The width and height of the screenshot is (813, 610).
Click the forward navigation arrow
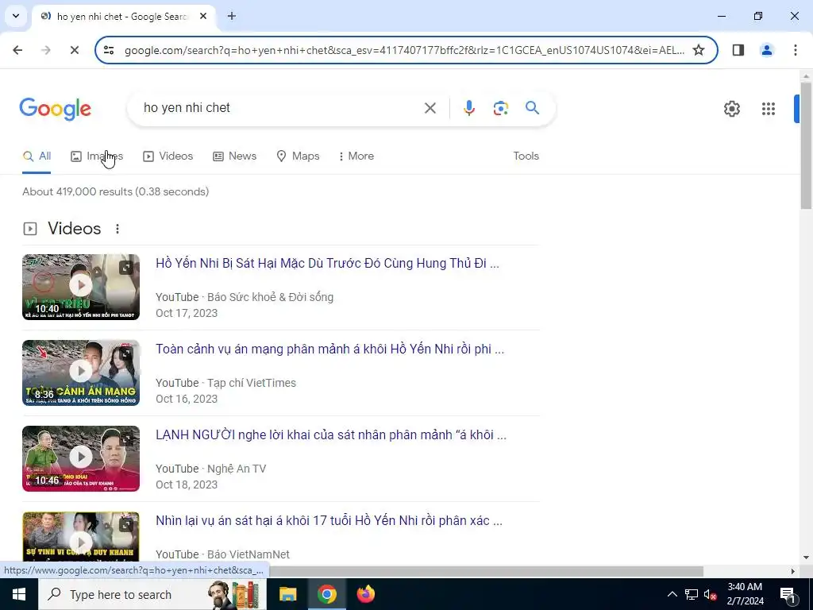[46, 50]
